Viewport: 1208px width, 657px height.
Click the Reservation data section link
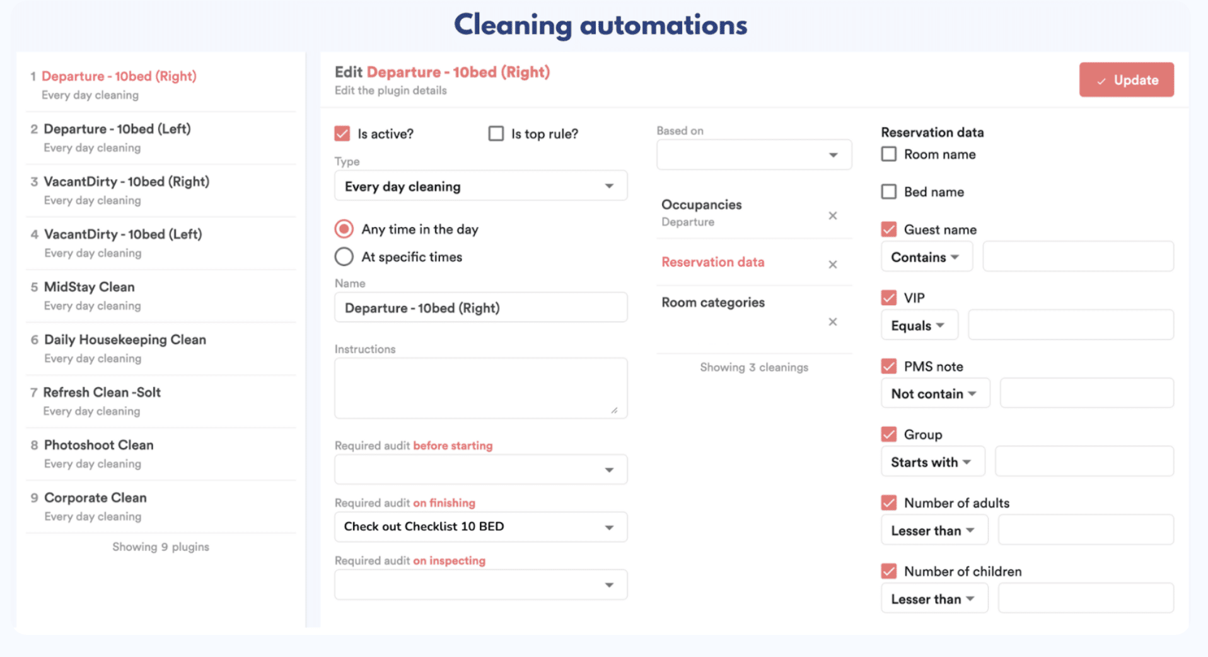click(712, 262)
